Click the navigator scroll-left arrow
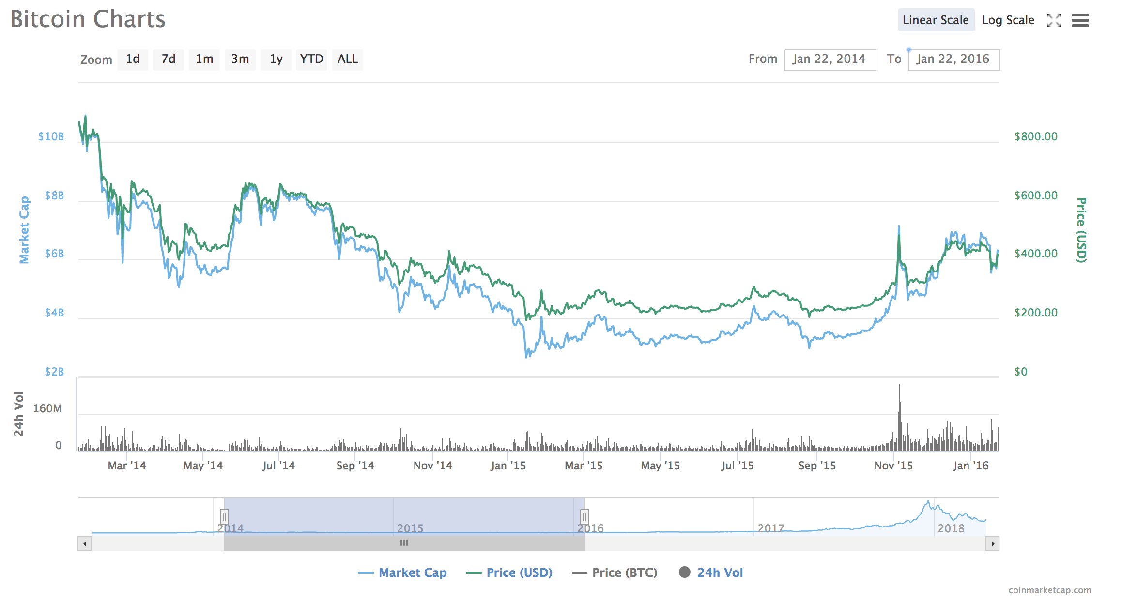Viewport: 1137px width, 602px height. pyautogui.click(x=85, y=543)
